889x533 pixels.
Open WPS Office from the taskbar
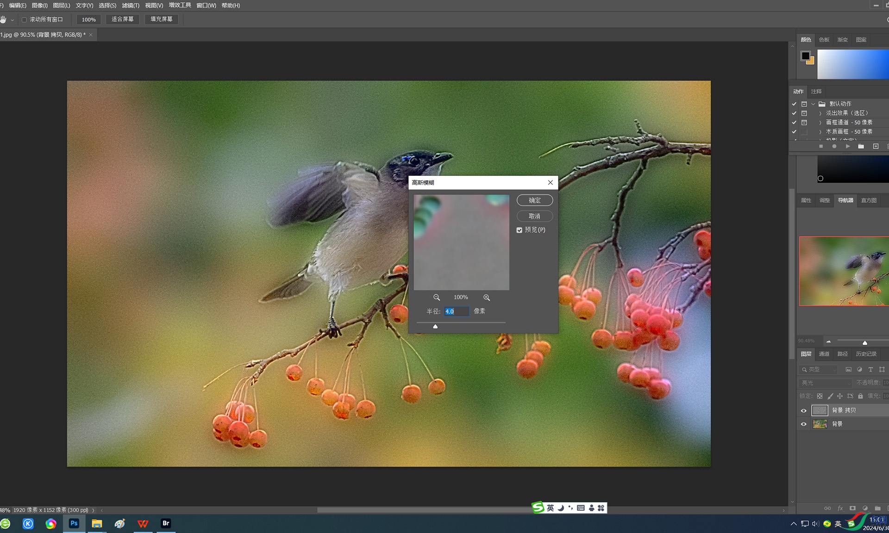pyautogui.click(x=143, y=523)
